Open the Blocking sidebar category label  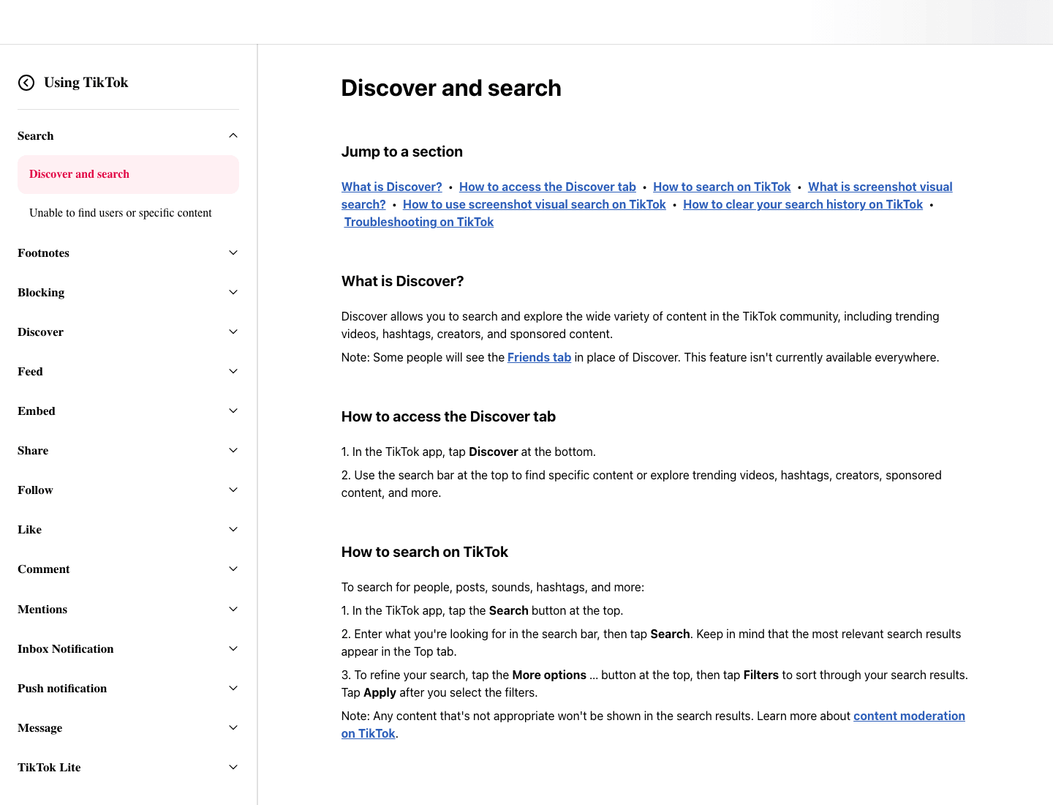(x=41, y=293)
